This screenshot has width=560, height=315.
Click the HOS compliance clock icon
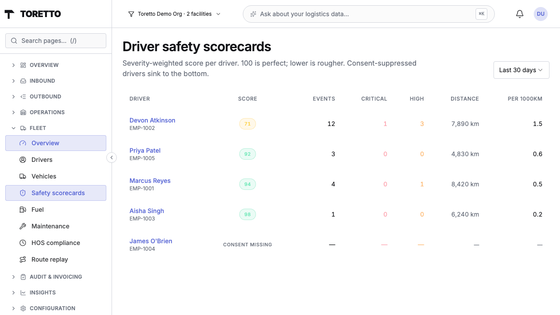(x=23, y=243)
